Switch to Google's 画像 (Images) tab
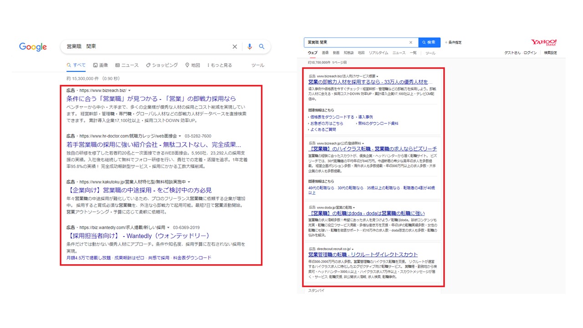583x328 pixels. pyautogui.click(x=101, y=65)
